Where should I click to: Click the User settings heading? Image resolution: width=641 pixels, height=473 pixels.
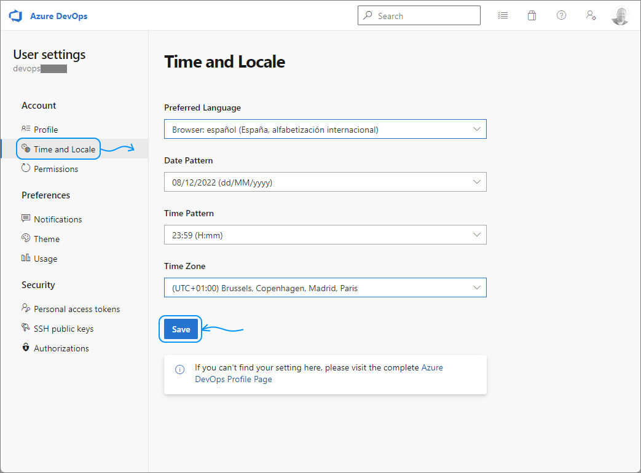tap(49, 54)
